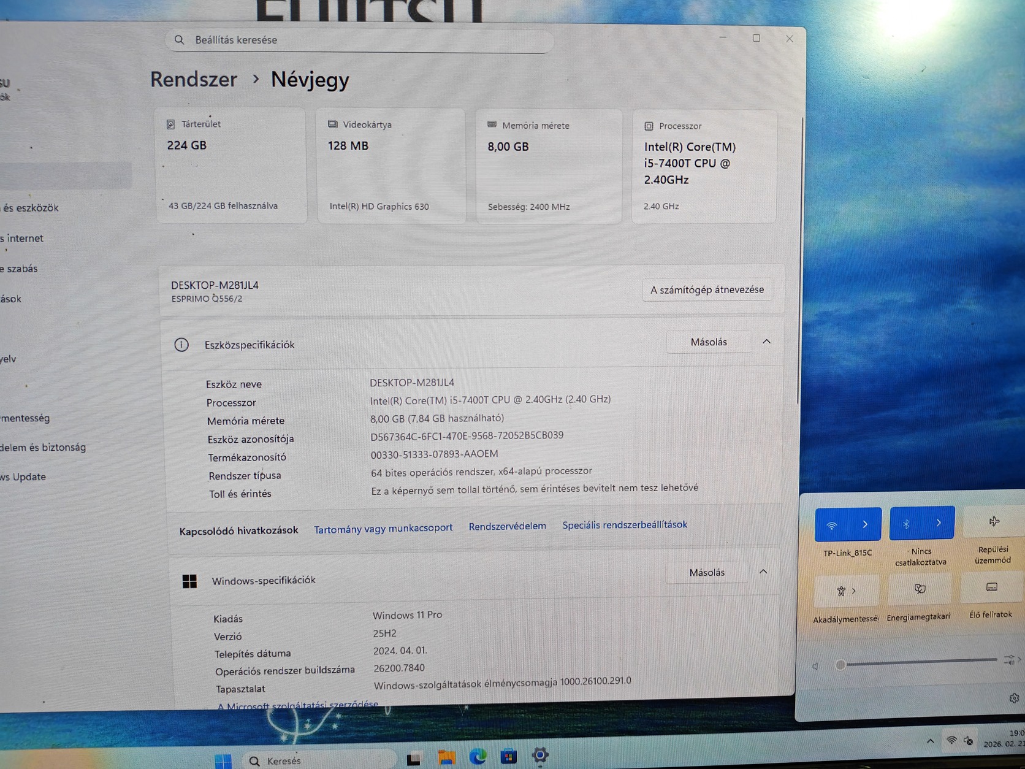Screen dimensions: 1025x769
Task: Click the Memória mérete icon
Action: 492,124
